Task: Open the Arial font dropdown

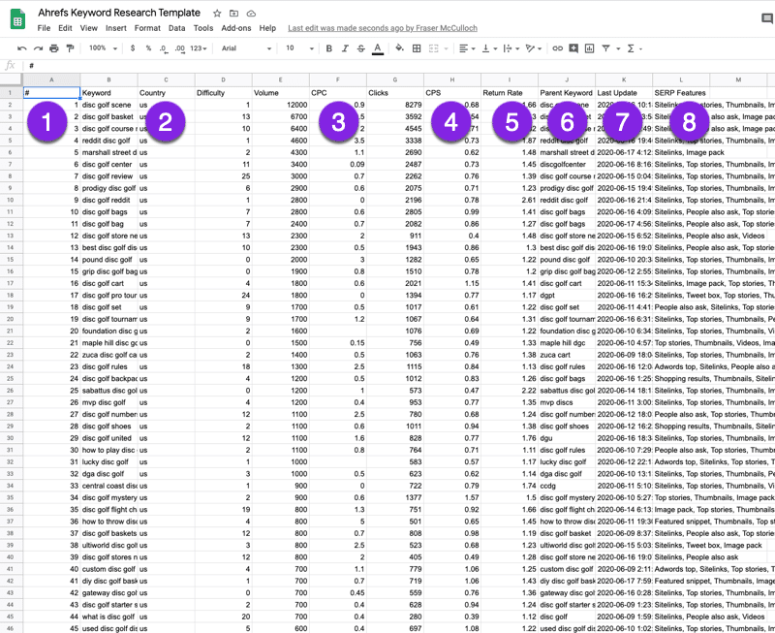Action: [244, 47]
